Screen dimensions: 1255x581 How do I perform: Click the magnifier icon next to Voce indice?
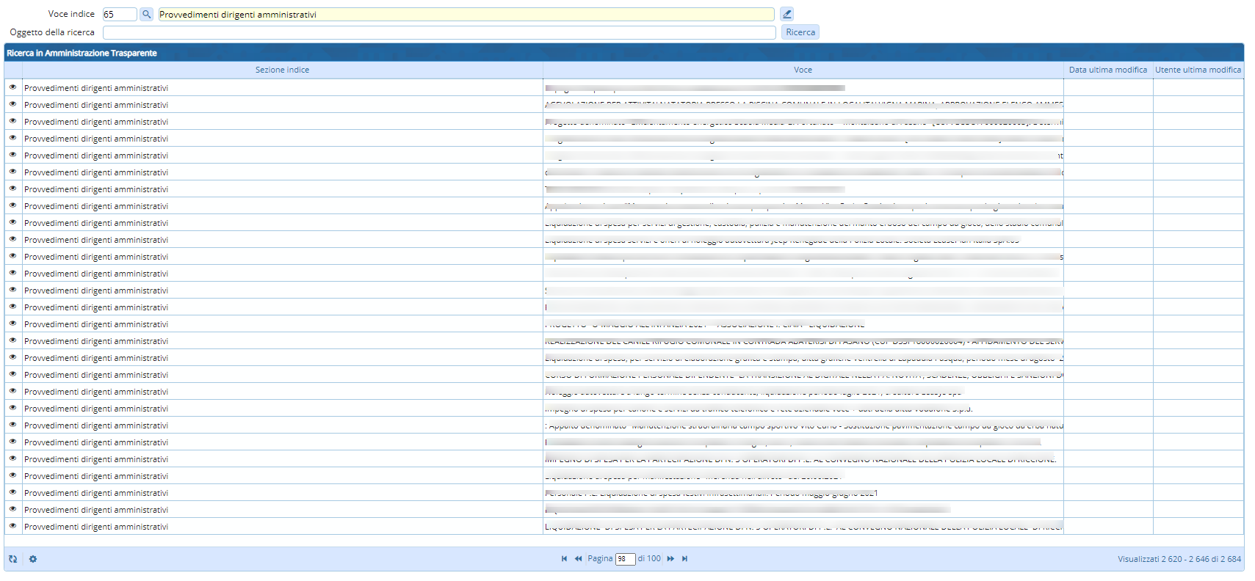146,14
